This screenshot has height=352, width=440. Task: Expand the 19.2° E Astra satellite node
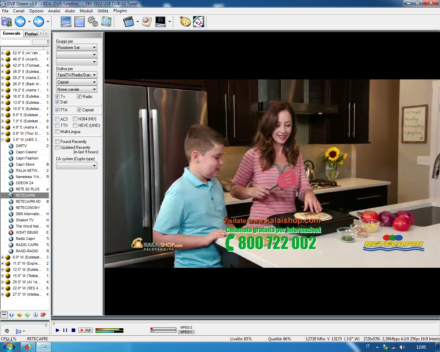tap(2, 90)
